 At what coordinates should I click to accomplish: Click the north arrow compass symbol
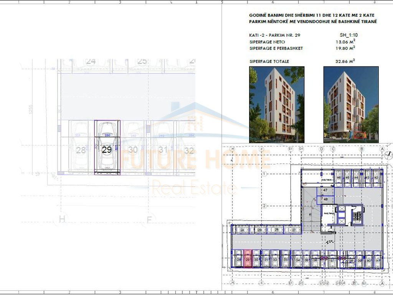coord(389,155)
